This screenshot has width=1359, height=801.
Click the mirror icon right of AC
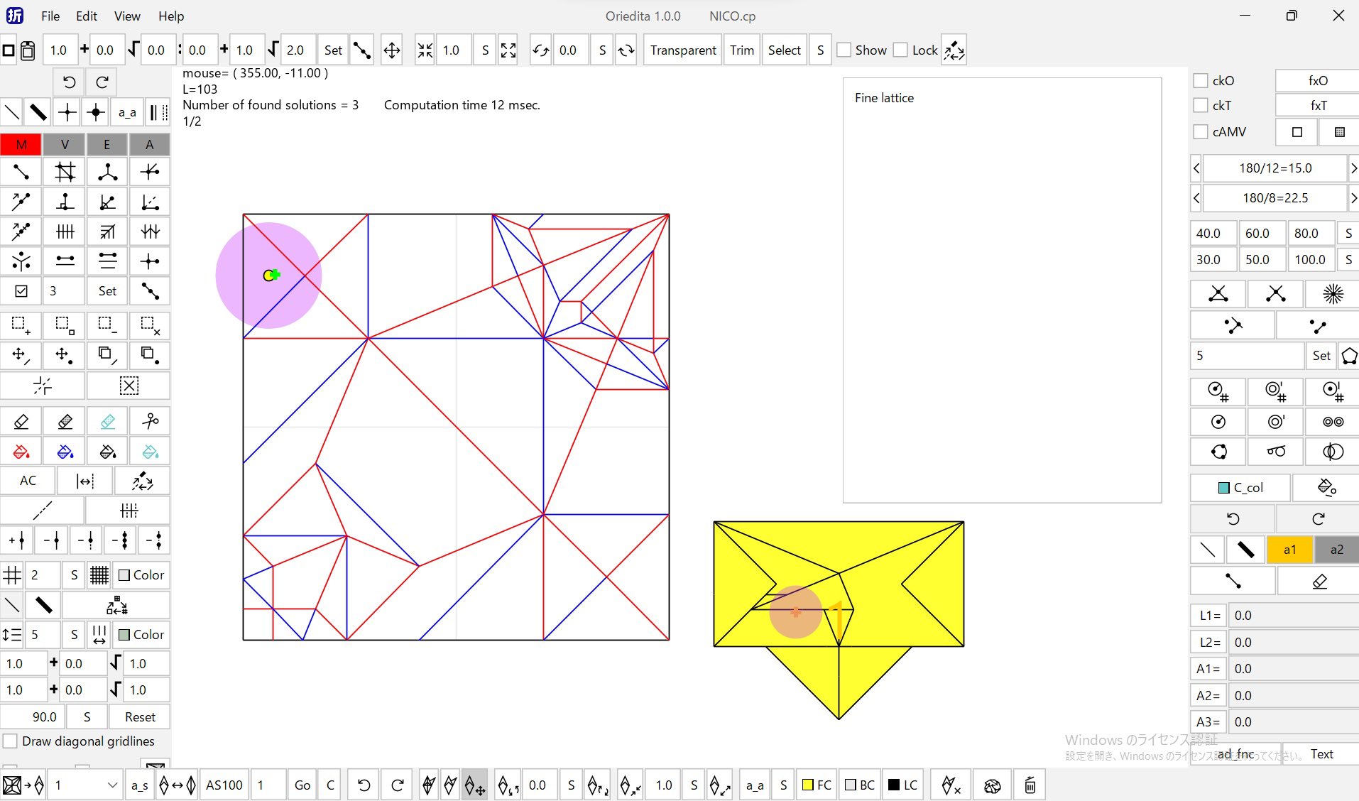[85, 481]
